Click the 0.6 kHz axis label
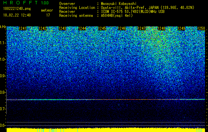This screenshot has width=208, height=132. click(x=3, y=125)
